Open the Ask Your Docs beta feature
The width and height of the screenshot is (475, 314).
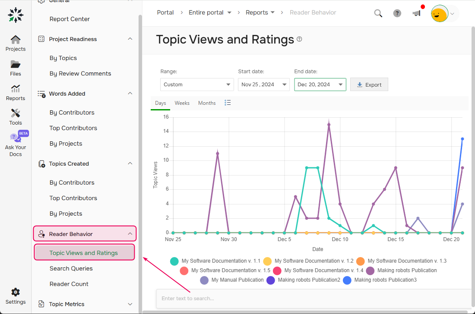16,142
